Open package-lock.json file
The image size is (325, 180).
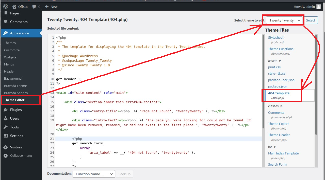point(281,80)
